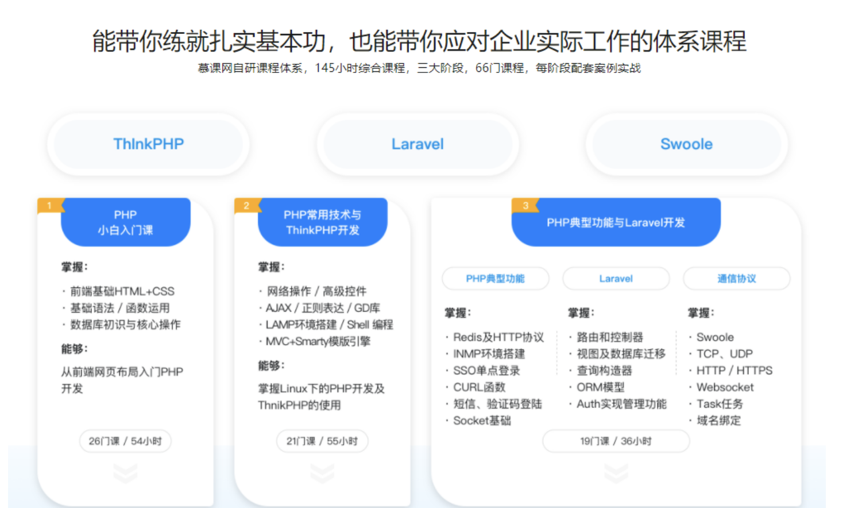
Task: Select the Swoole pill tab
Action: point(686,144)
